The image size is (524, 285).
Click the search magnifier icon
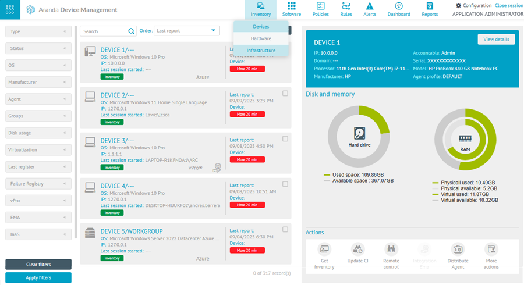pos(131,31)
